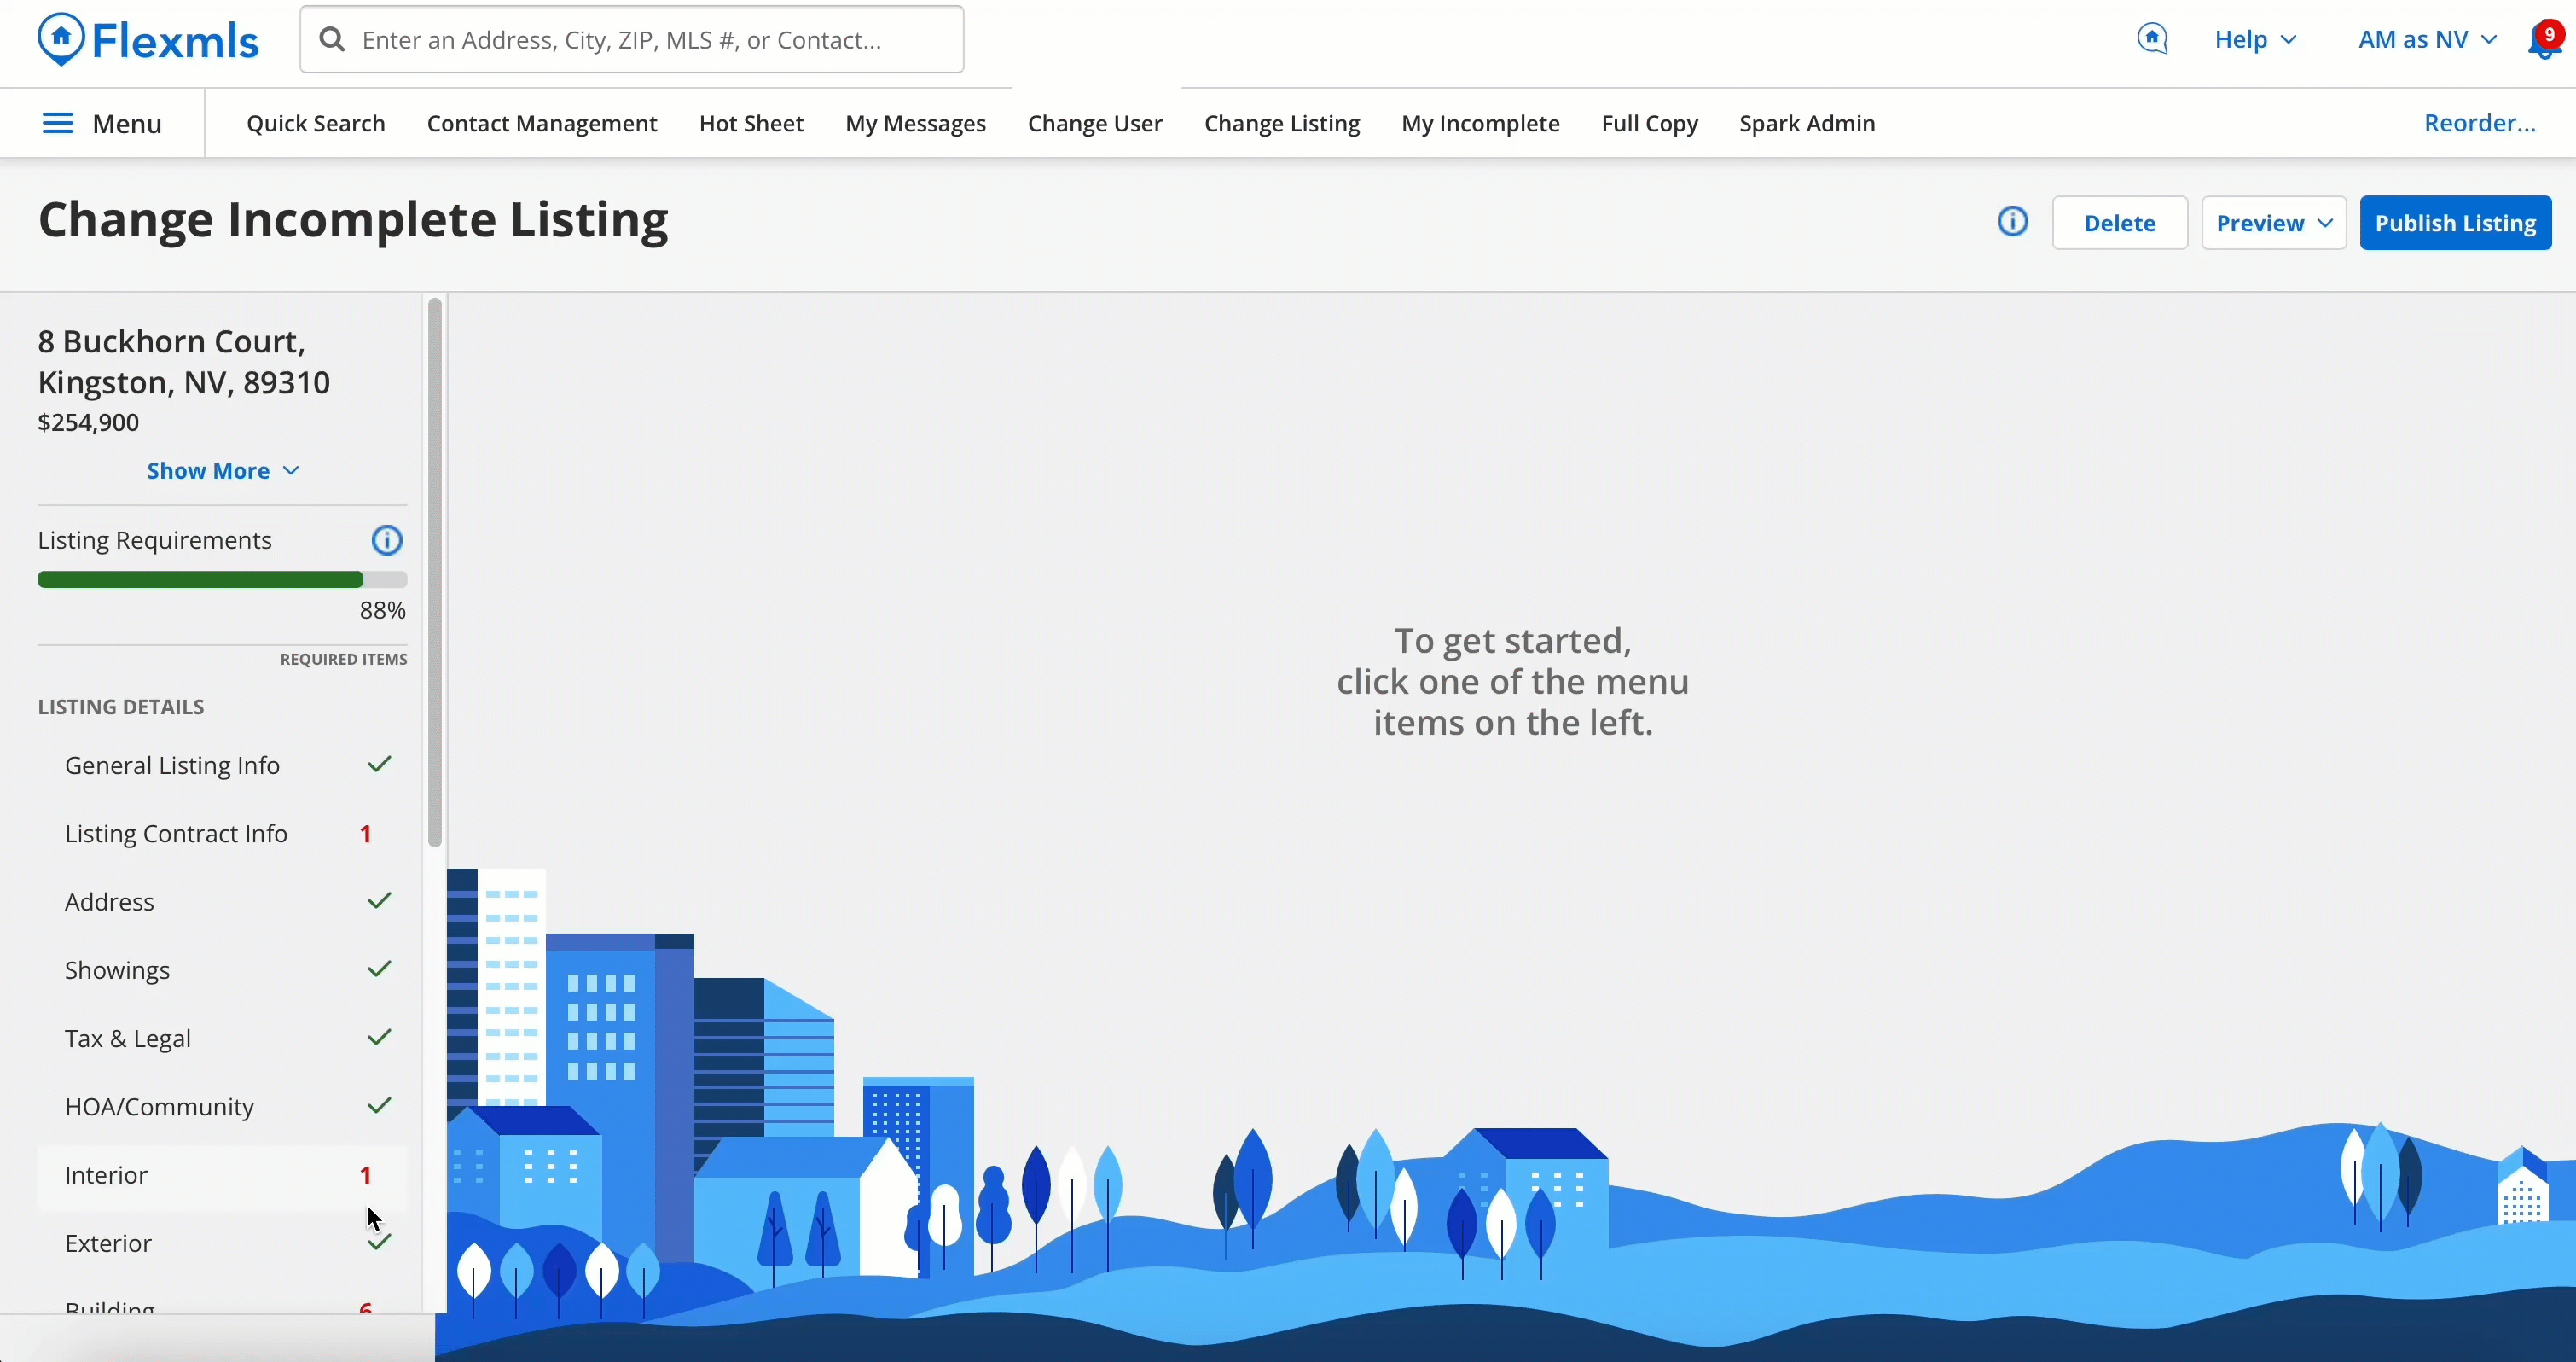The image size is (2576, 1362).
Task: Open the AM as NV user menu
Action: (2427, 40)
